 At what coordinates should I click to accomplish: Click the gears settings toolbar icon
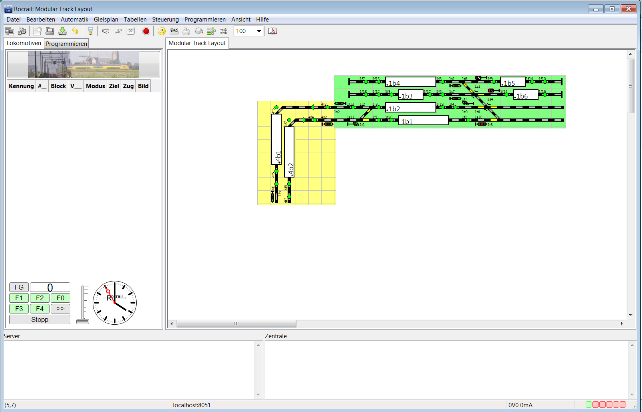click(22, 31)
